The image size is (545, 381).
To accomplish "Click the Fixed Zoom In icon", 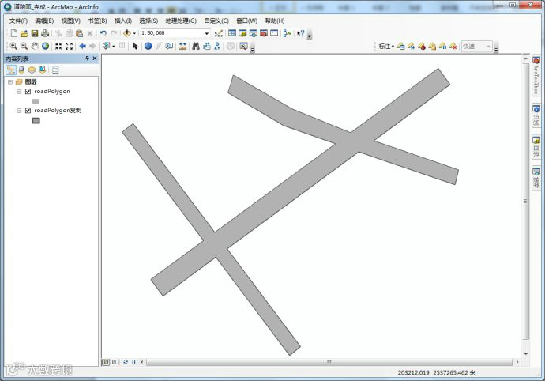I will [x=58, y=46].
